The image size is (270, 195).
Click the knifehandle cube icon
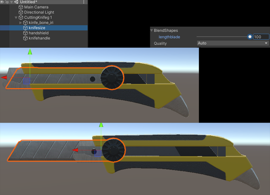tap(25, 38)
